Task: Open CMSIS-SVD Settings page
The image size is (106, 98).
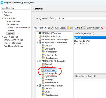Action: click(x=13, y=40)
